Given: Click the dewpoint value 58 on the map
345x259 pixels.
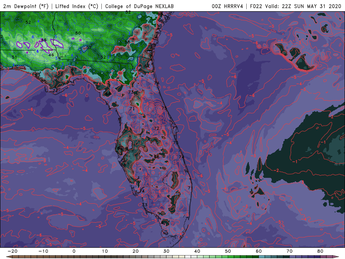Looking at the screenshot, I should (127, 42).
